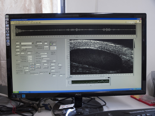Click the folder browse icon beside file path
Screen dimensions: 155x116
32,43
